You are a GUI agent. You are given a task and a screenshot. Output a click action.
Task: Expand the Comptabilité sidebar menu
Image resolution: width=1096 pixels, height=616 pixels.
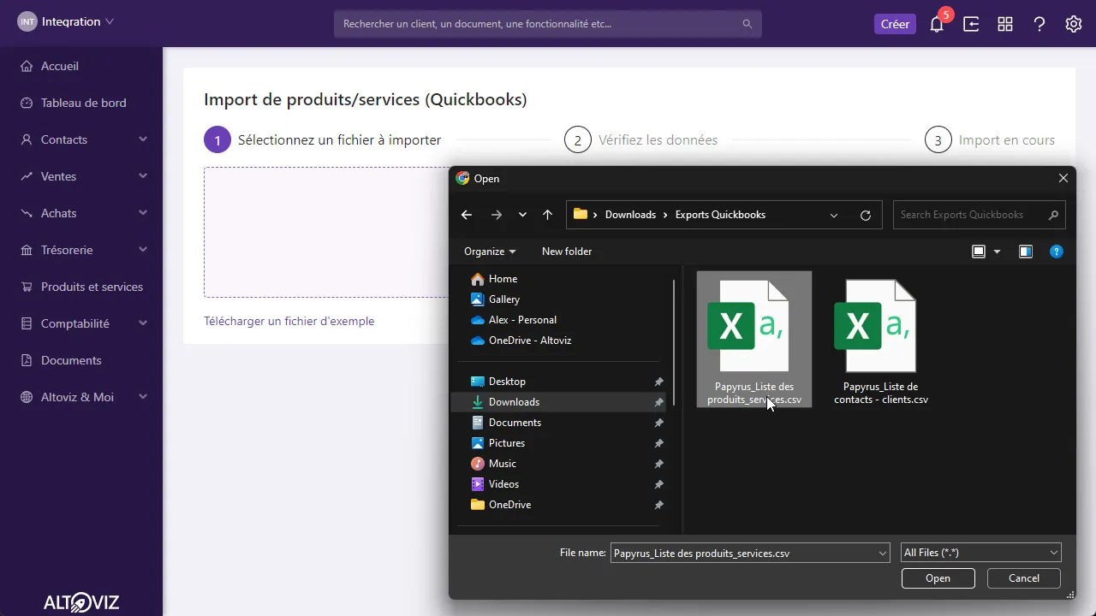[143, 323]
